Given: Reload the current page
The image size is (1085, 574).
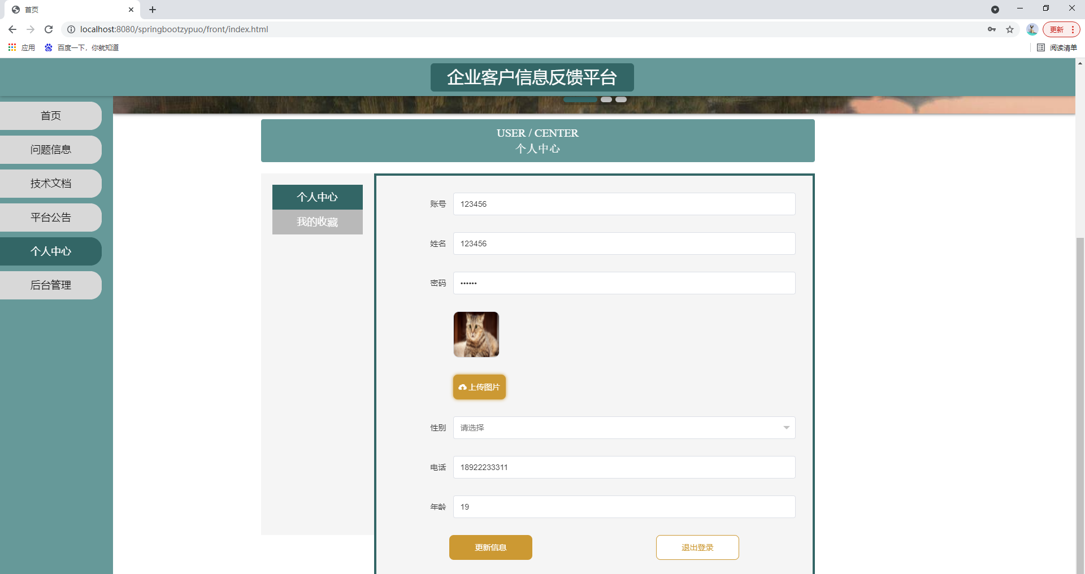Looking at the screenshot, I should coord(49,29).
